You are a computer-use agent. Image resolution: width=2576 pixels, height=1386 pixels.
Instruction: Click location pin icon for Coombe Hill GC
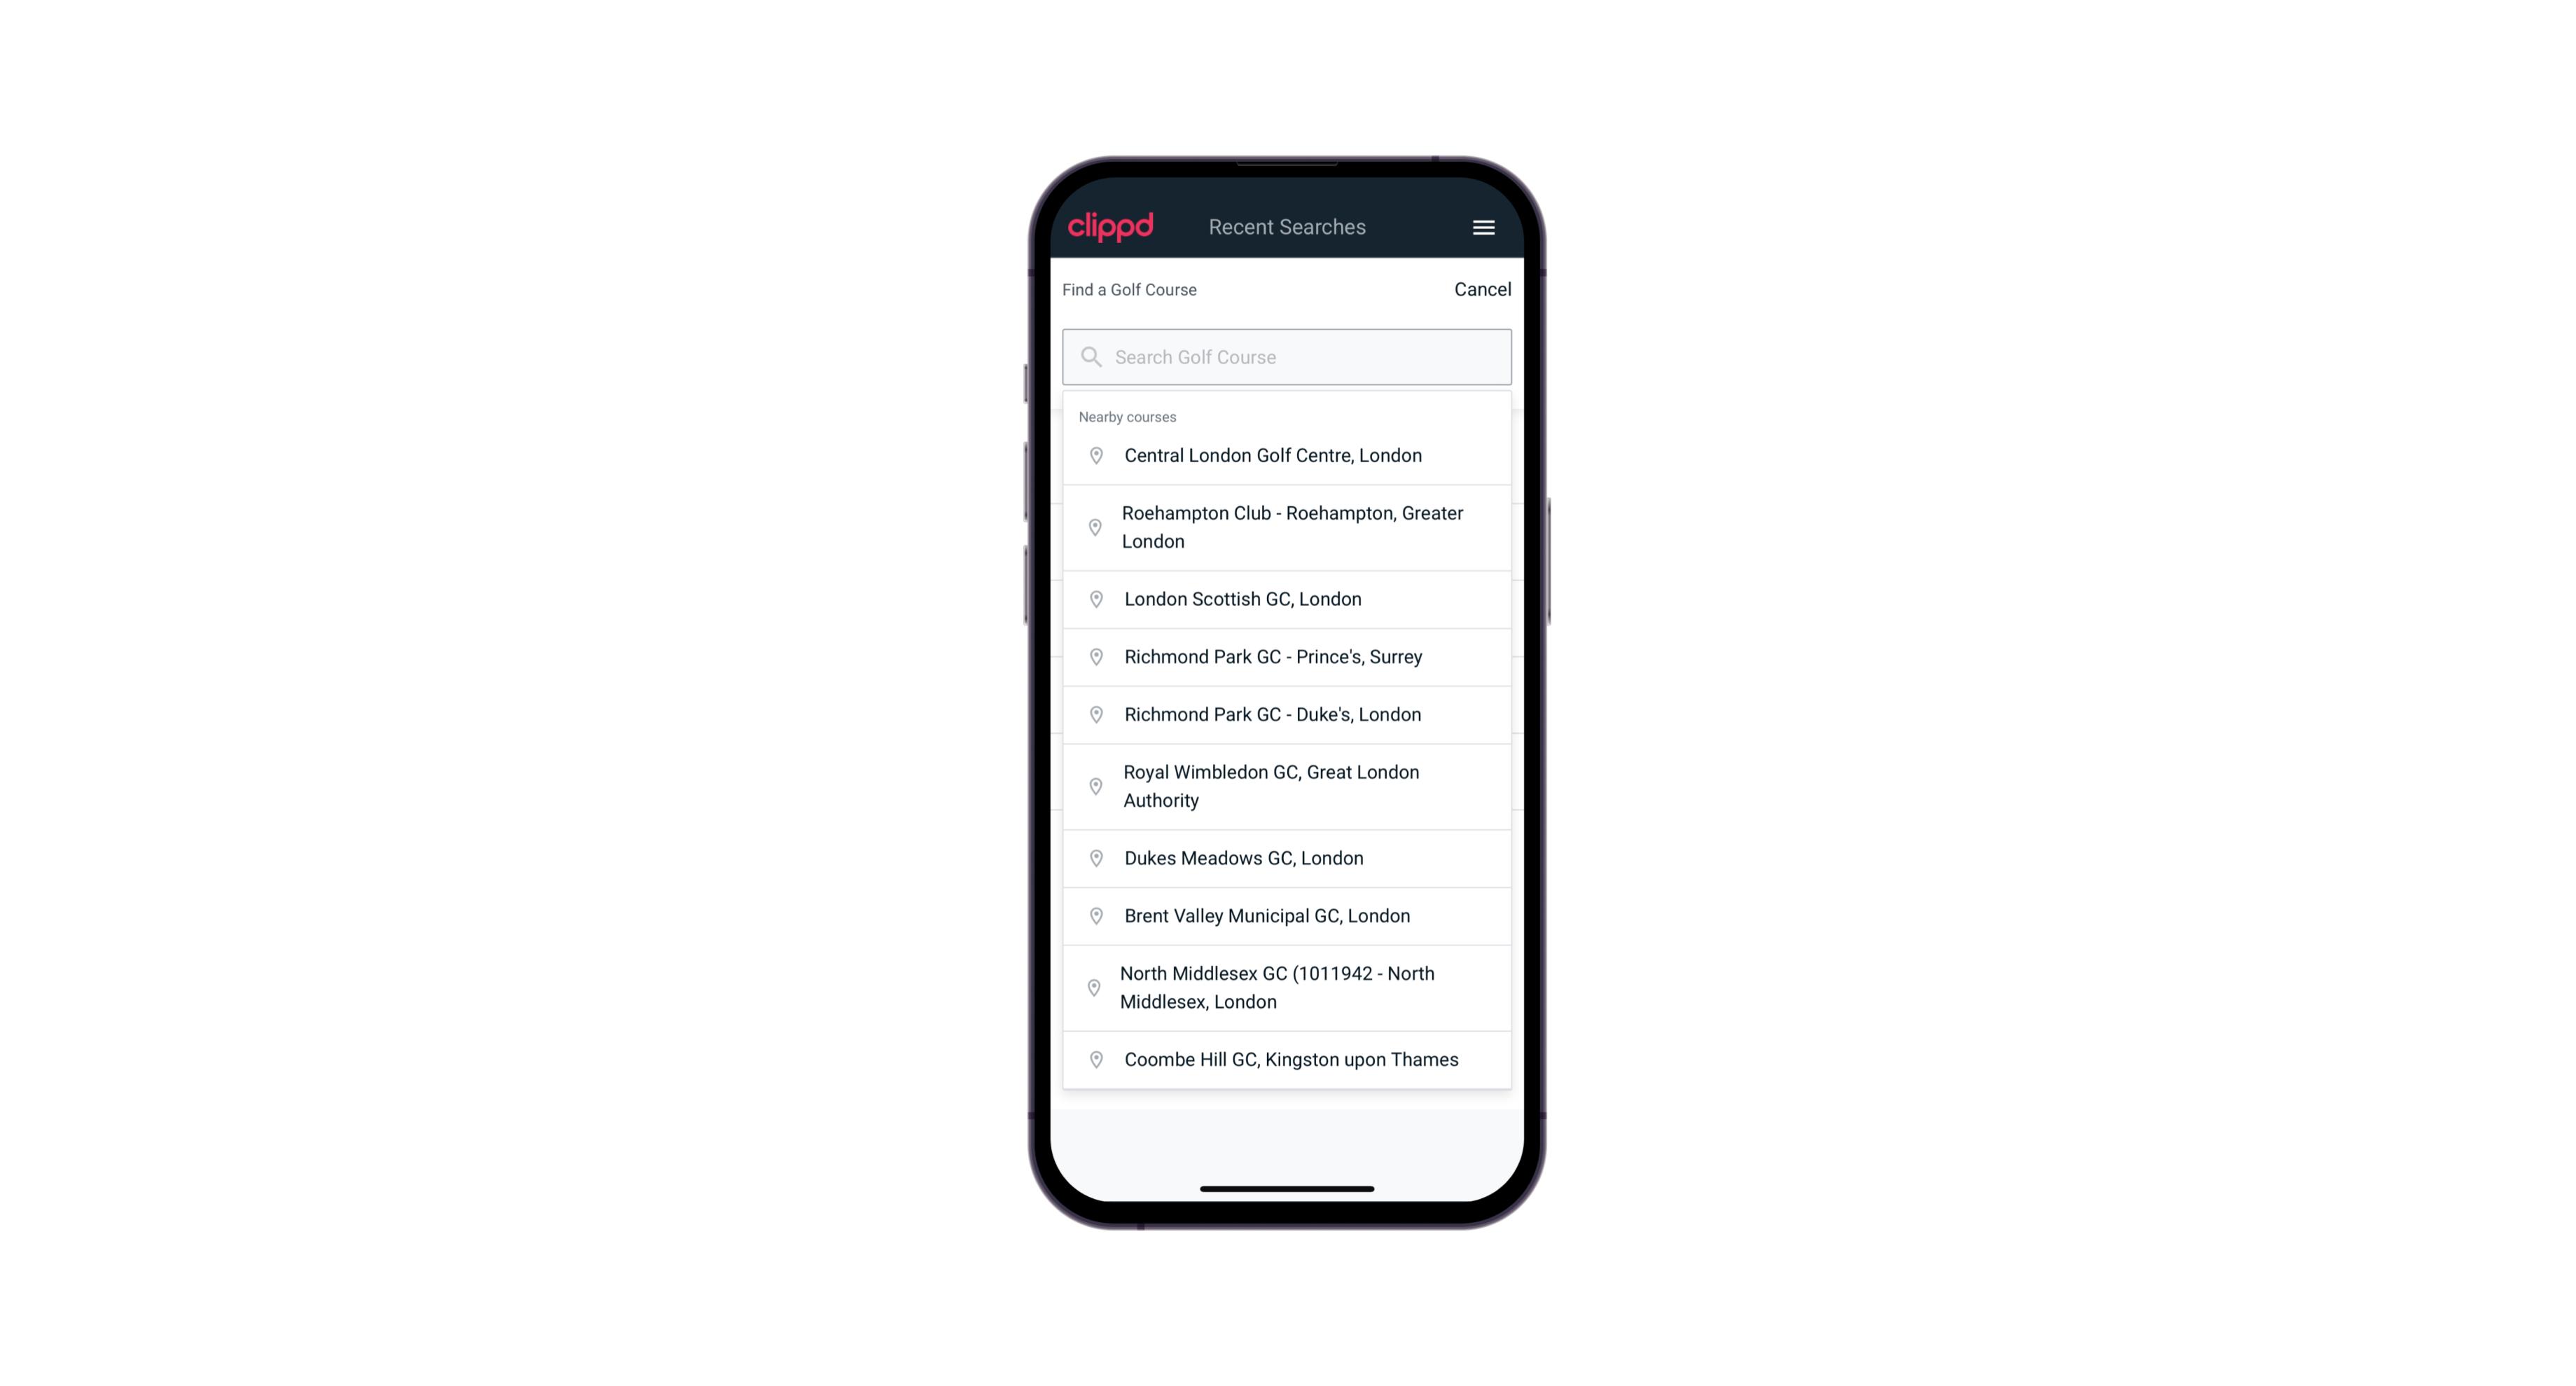click(x=1092, y=1058)
